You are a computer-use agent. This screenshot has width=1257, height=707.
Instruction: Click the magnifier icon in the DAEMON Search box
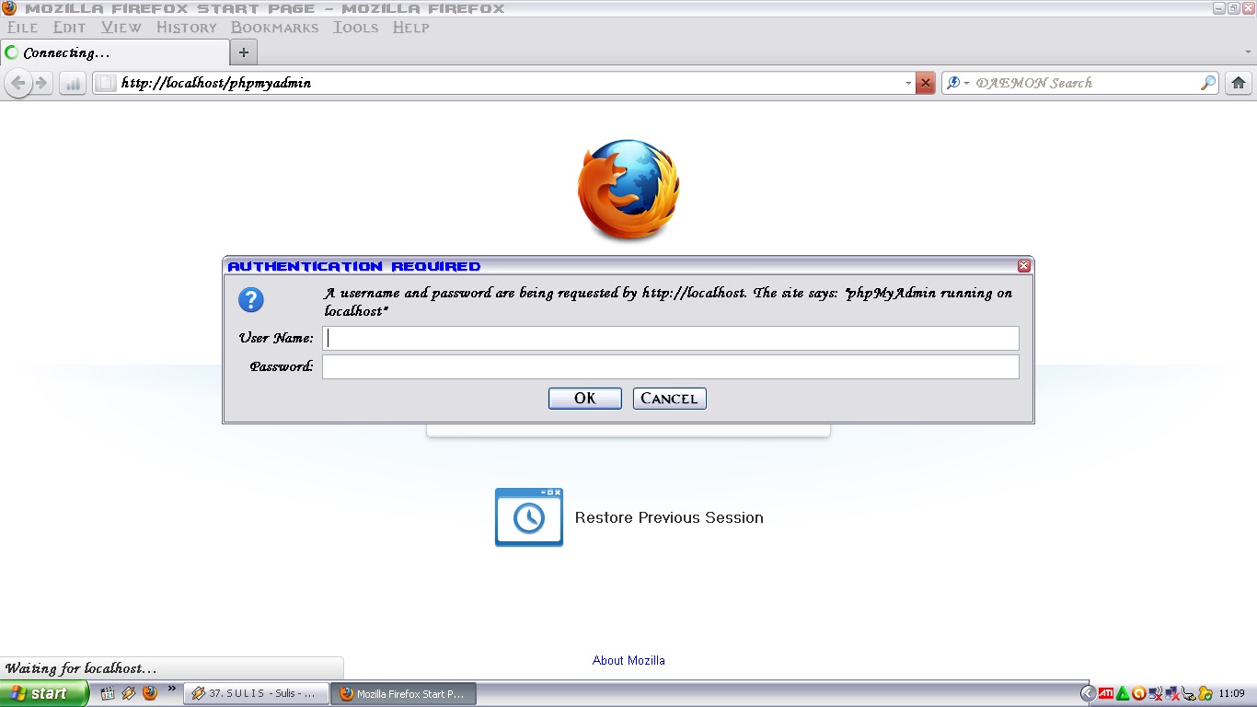(1208, 83)
